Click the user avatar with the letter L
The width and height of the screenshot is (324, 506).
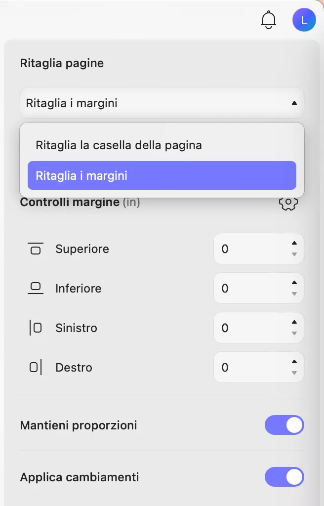tap(304, 20)
